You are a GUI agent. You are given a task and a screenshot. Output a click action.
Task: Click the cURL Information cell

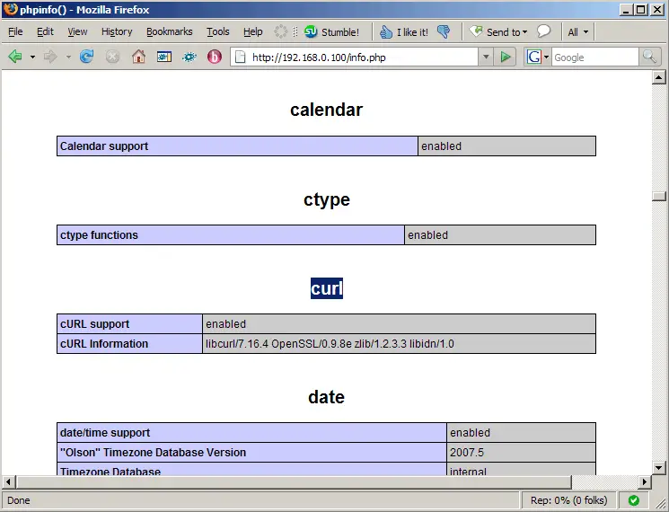tap(129, 343)
